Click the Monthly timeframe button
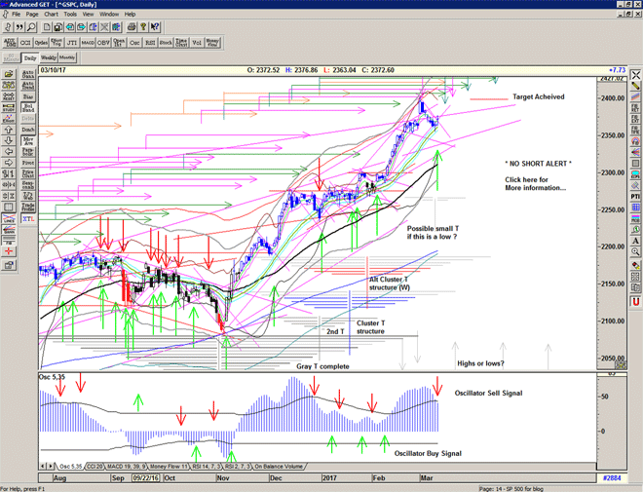 [67, 58]
